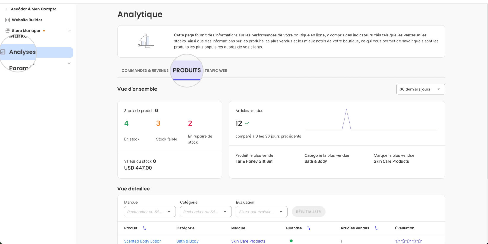Click the Catégorie column header in table
The width and height of the screenshot is (488, 244).
186,228
